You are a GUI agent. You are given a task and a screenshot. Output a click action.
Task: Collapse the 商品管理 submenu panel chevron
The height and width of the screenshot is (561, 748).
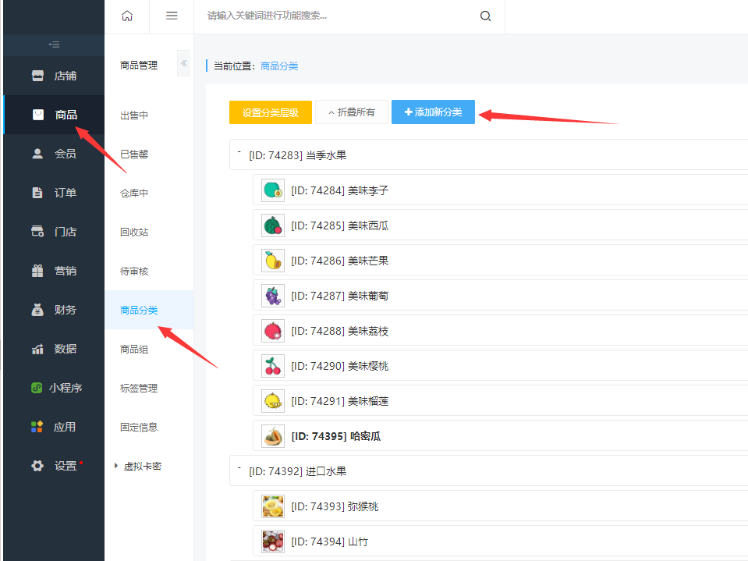coord(183,63)
